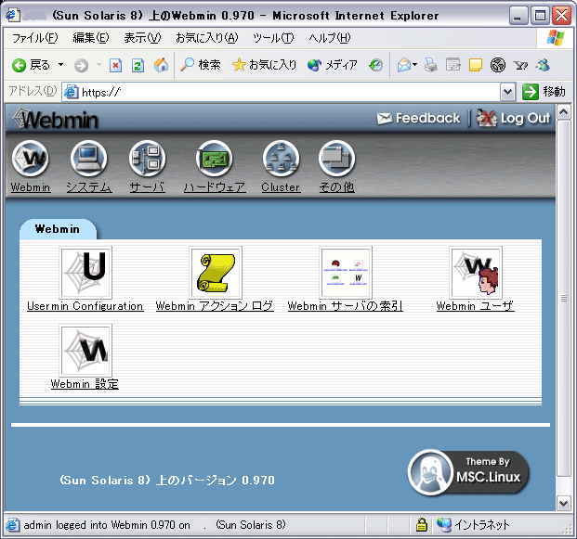577x539 pixels.
Task: Open the ファイル(F) menu
Action: click(x=35, y=38)
